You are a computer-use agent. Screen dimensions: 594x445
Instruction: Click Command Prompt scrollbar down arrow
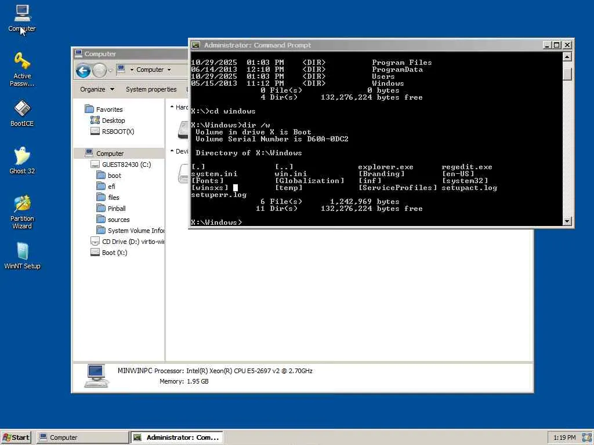click(x=567, y=221)
